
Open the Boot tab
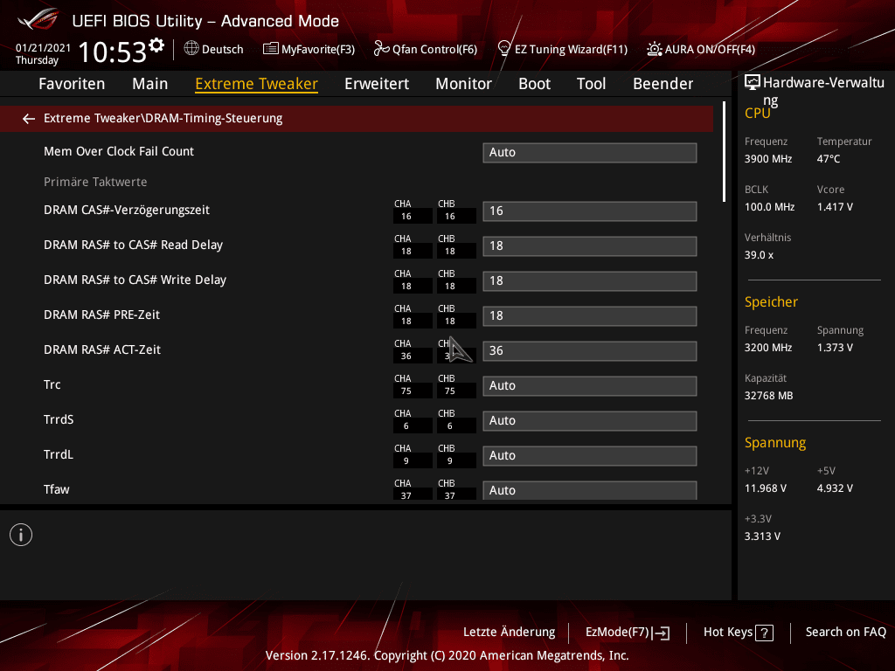(x=534, y=84)
